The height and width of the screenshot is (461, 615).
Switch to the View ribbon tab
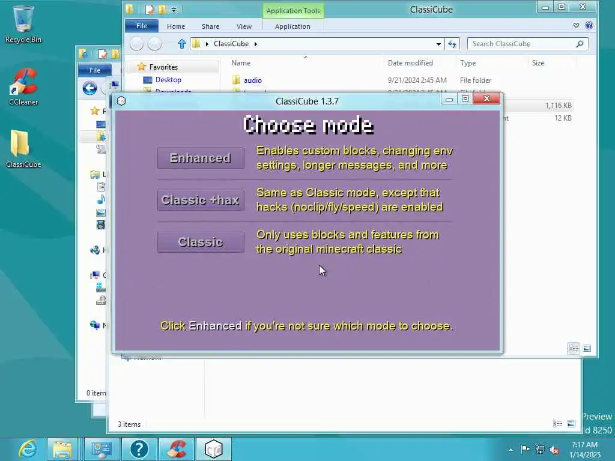(244, 26)
